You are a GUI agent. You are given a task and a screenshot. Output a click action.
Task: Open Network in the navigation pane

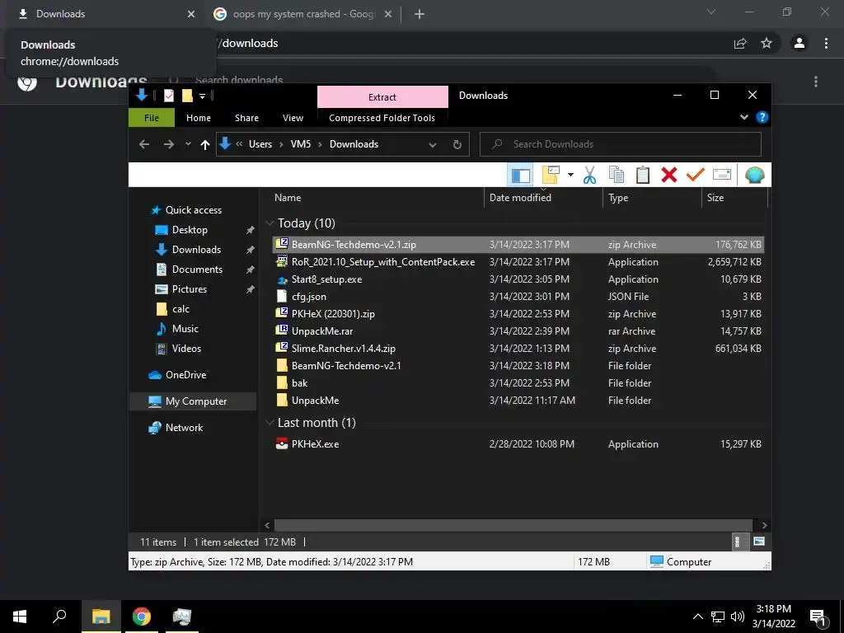[x=184, y=428]
